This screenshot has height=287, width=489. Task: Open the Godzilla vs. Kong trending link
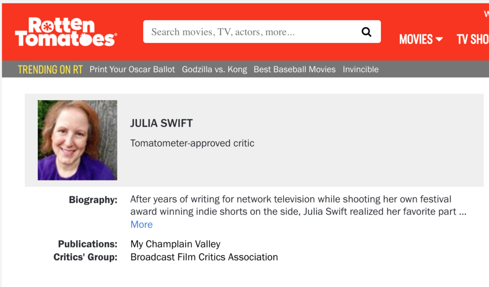pyautogui.click(x=214, y=69)
